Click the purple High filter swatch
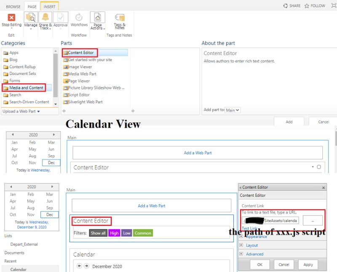Viewport: 337px width, 272px height. (x=114, y=232)
